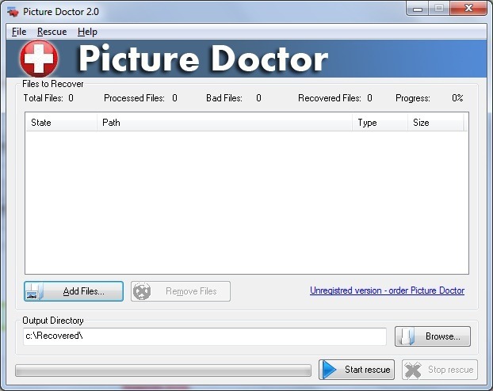Open the Help menu
Image resolution: width=493 pixels, height=391 pixels.
pos(87,32)
